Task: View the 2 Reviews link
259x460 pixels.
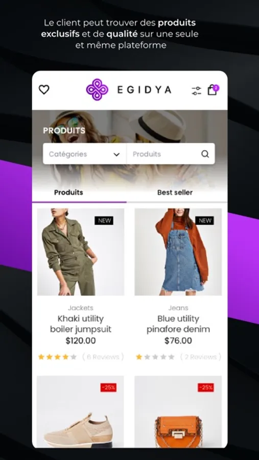Action: click(201, 357)
